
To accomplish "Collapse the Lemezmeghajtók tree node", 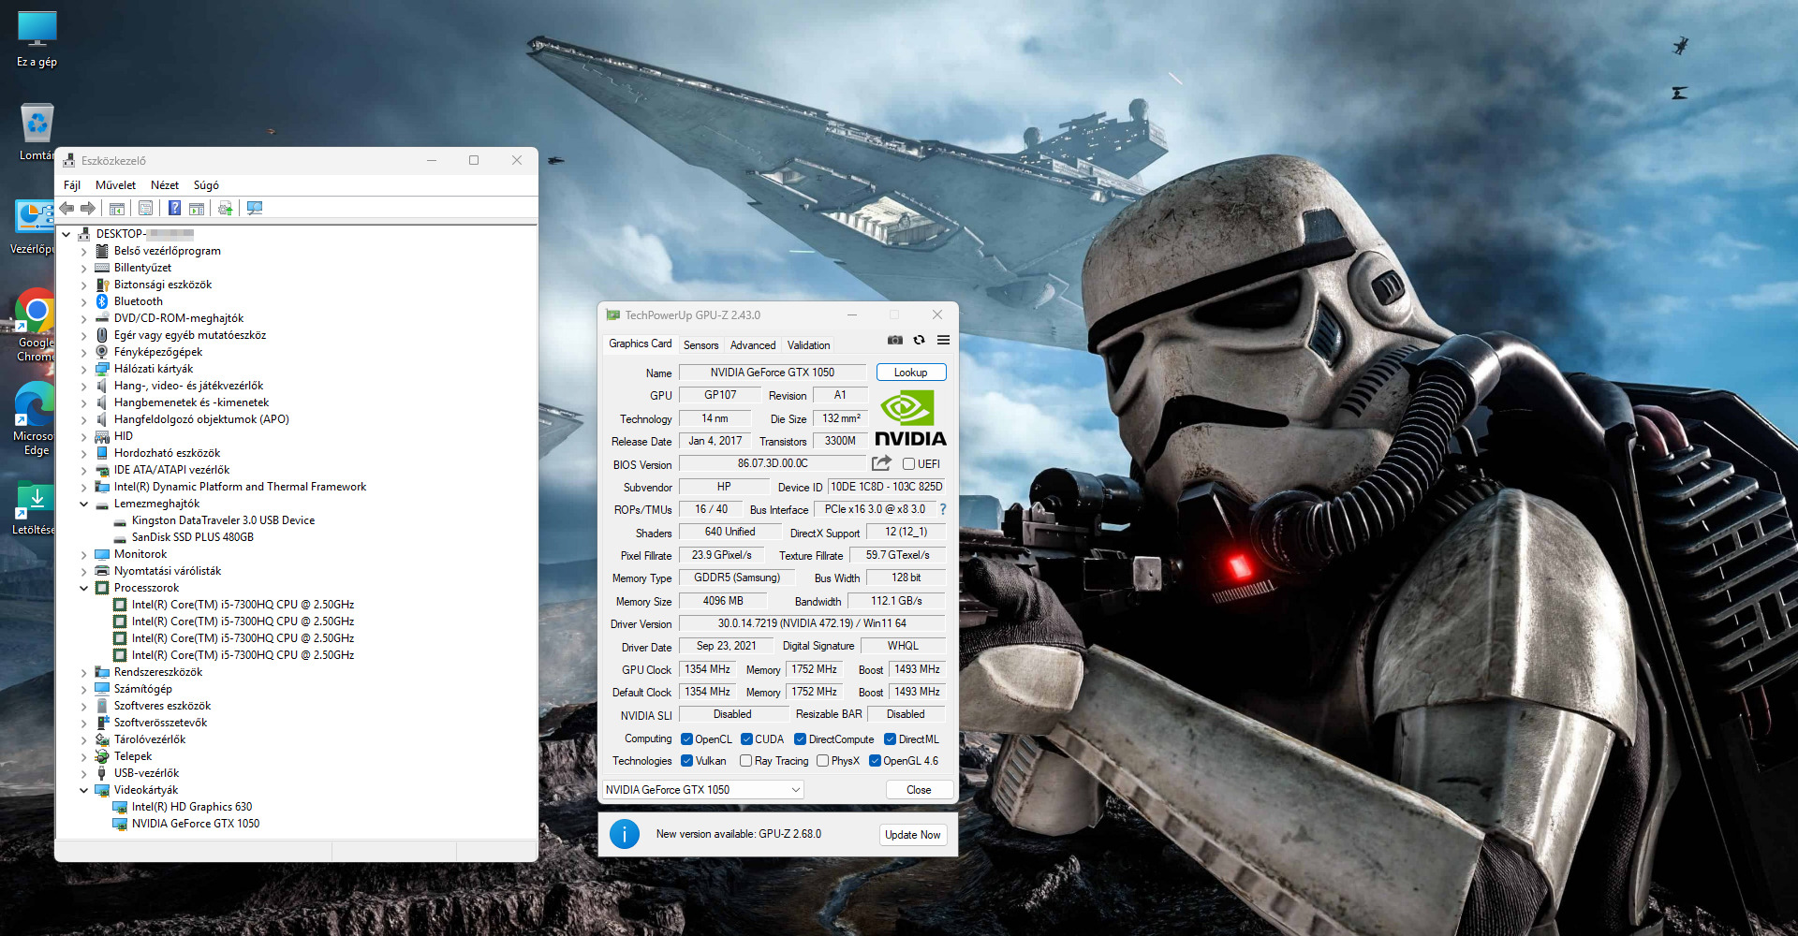I will pyautogui.click(x=83, y=505).
